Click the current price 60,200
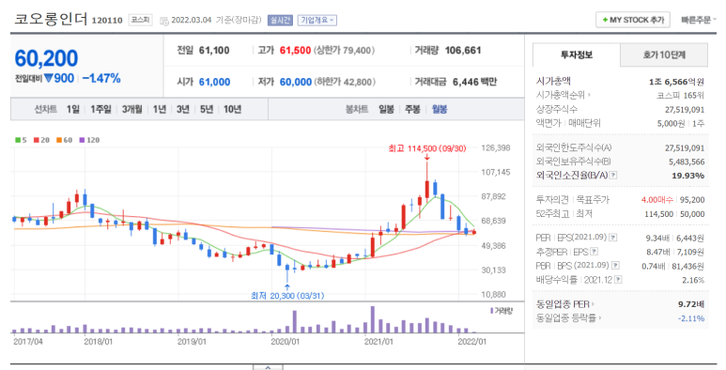The image size is (726, 370). click(x=46, y=58)
